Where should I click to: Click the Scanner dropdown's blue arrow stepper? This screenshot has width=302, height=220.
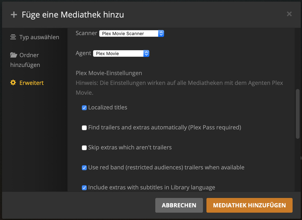[161, 34]
